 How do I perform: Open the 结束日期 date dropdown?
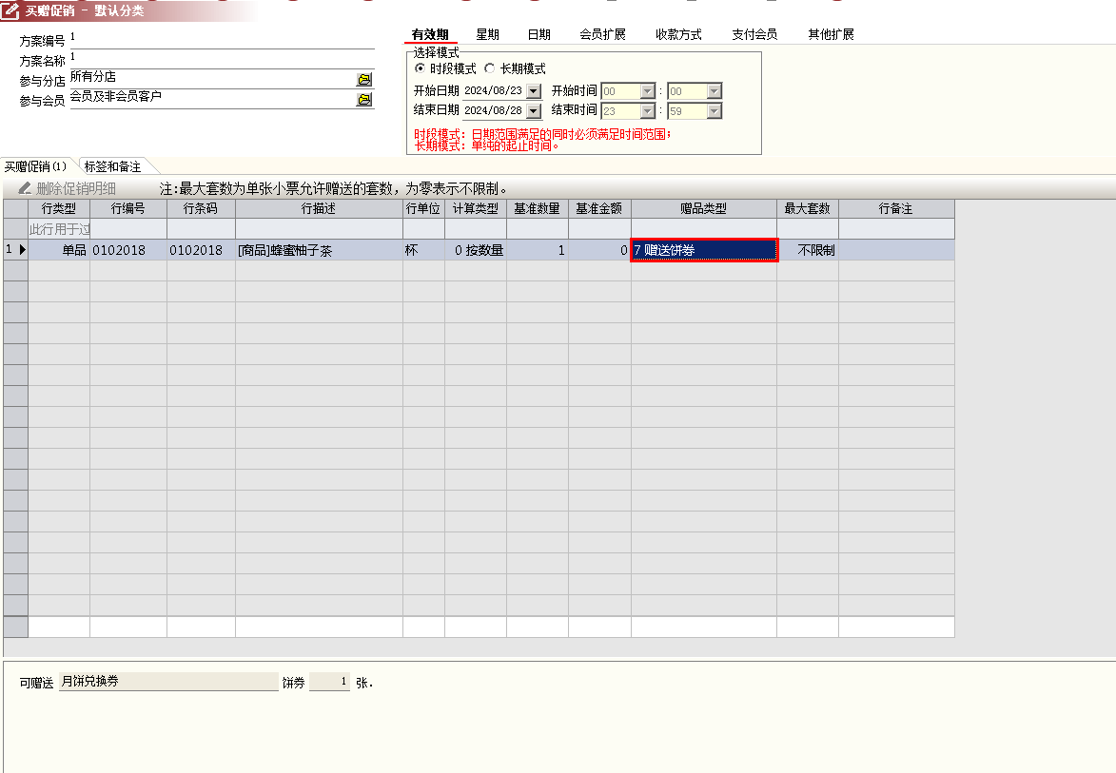tap(534, 111)
